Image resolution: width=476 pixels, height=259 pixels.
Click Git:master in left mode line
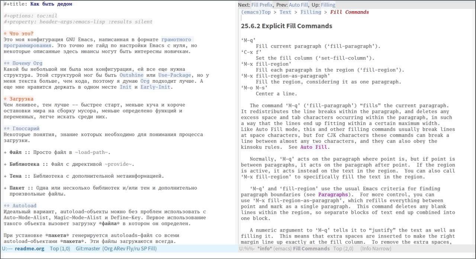tap(88, 249)
